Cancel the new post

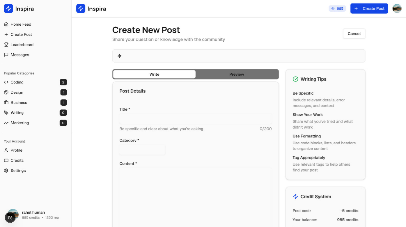coord(354,34)
